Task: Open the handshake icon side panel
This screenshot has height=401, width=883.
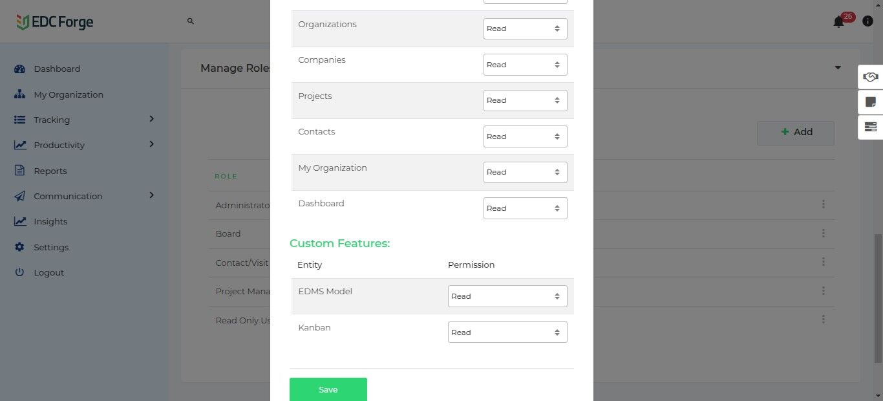Action: [870, 78]
